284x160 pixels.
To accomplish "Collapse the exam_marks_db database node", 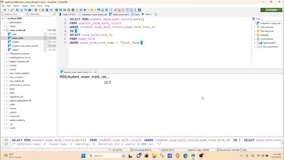I will pos(4,30).
